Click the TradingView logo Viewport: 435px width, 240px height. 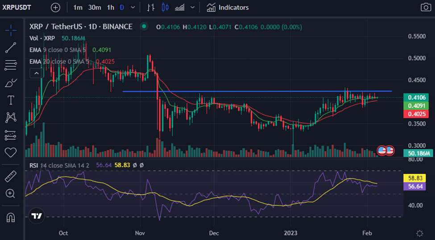tap(37, 216)
